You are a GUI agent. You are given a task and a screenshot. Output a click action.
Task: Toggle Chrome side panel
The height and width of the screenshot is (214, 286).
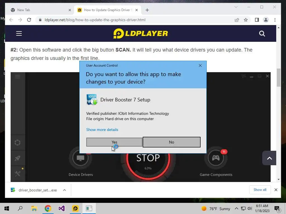click(257, 20)
